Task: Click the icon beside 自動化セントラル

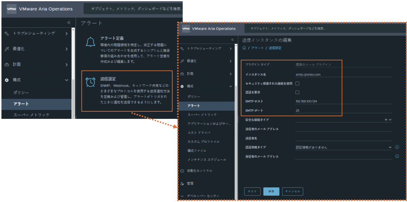Action: coord(182,171)
